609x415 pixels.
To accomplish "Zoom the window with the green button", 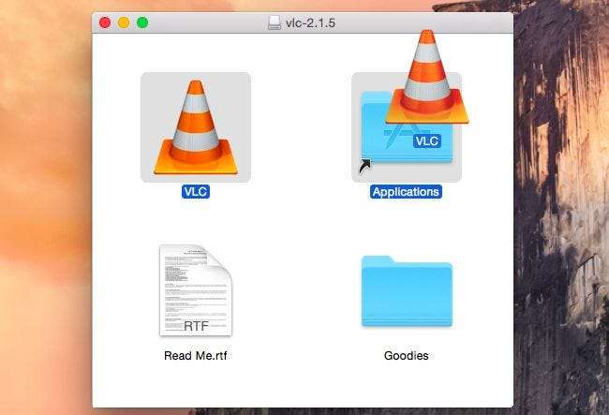I will (142, 22).
